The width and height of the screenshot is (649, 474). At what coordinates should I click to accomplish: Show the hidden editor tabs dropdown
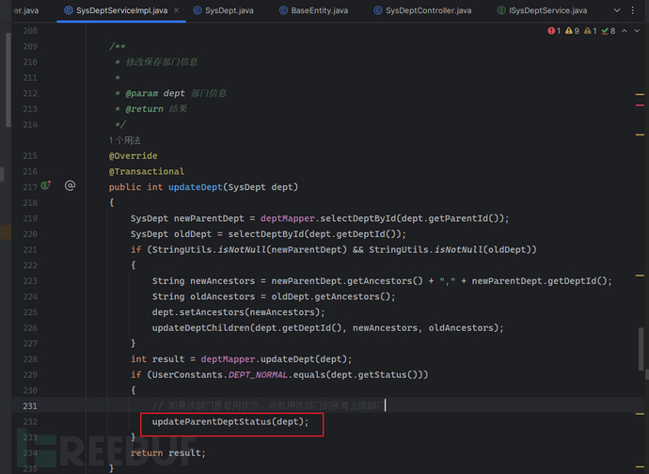(x=617, y=10)
